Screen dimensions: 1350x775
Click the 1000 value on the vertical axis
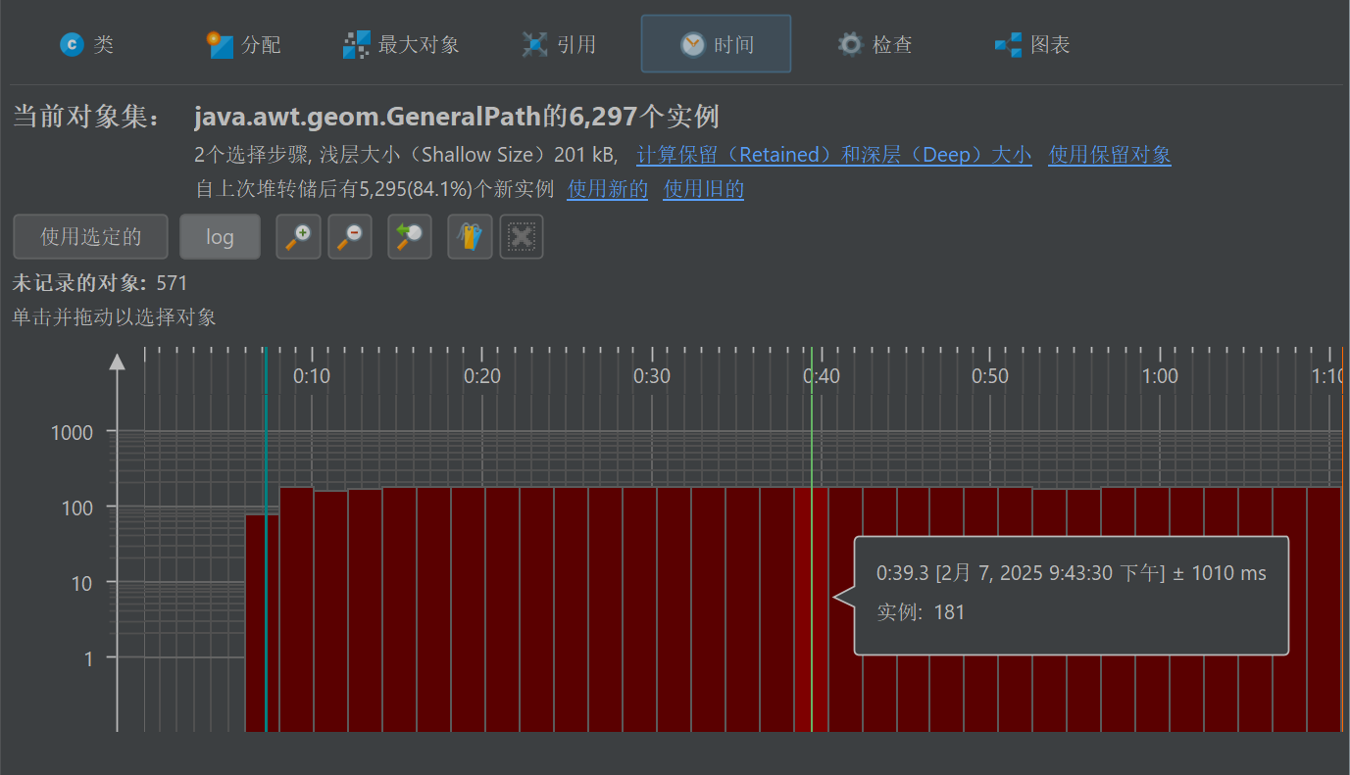pyautogui.click(x=72, y=432)
